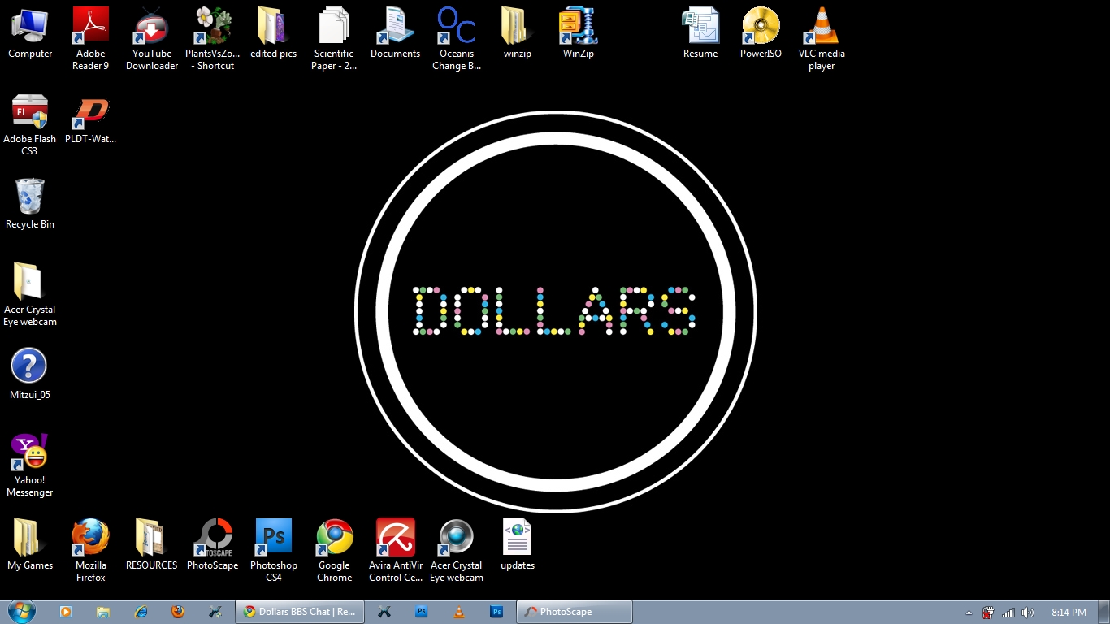Open Windows Media Player from taskbar
1110x624 pixels.
(66, 612)
